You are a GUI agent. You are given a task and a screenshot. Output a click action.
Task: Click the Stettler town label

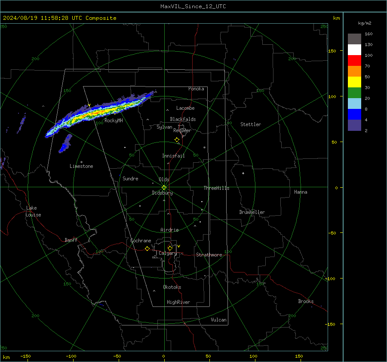pyautogui.click(x=251, y=124)
